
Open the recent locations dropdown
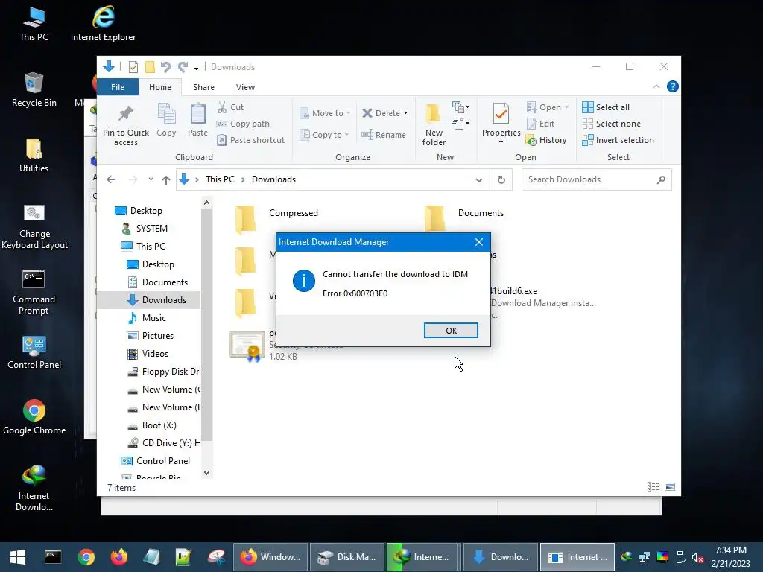click(151, 179)
